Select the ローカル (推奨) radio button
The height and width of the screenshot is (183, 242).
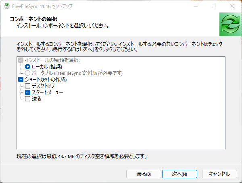click(x=27, y=67)
